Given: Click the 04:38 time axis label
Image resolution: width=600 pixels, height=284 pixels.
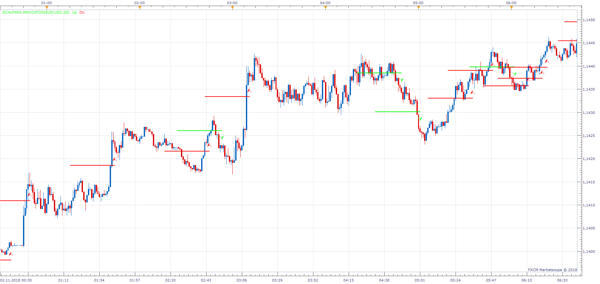Looking at the screenshot, I should coord(384,280).
